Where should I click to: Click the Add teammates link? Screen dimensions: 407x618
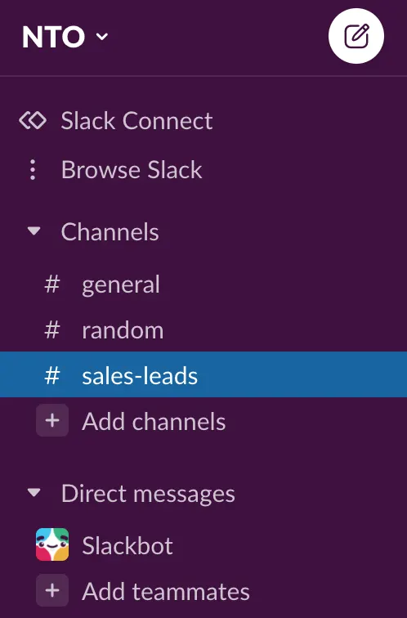(x=166, y=591)
